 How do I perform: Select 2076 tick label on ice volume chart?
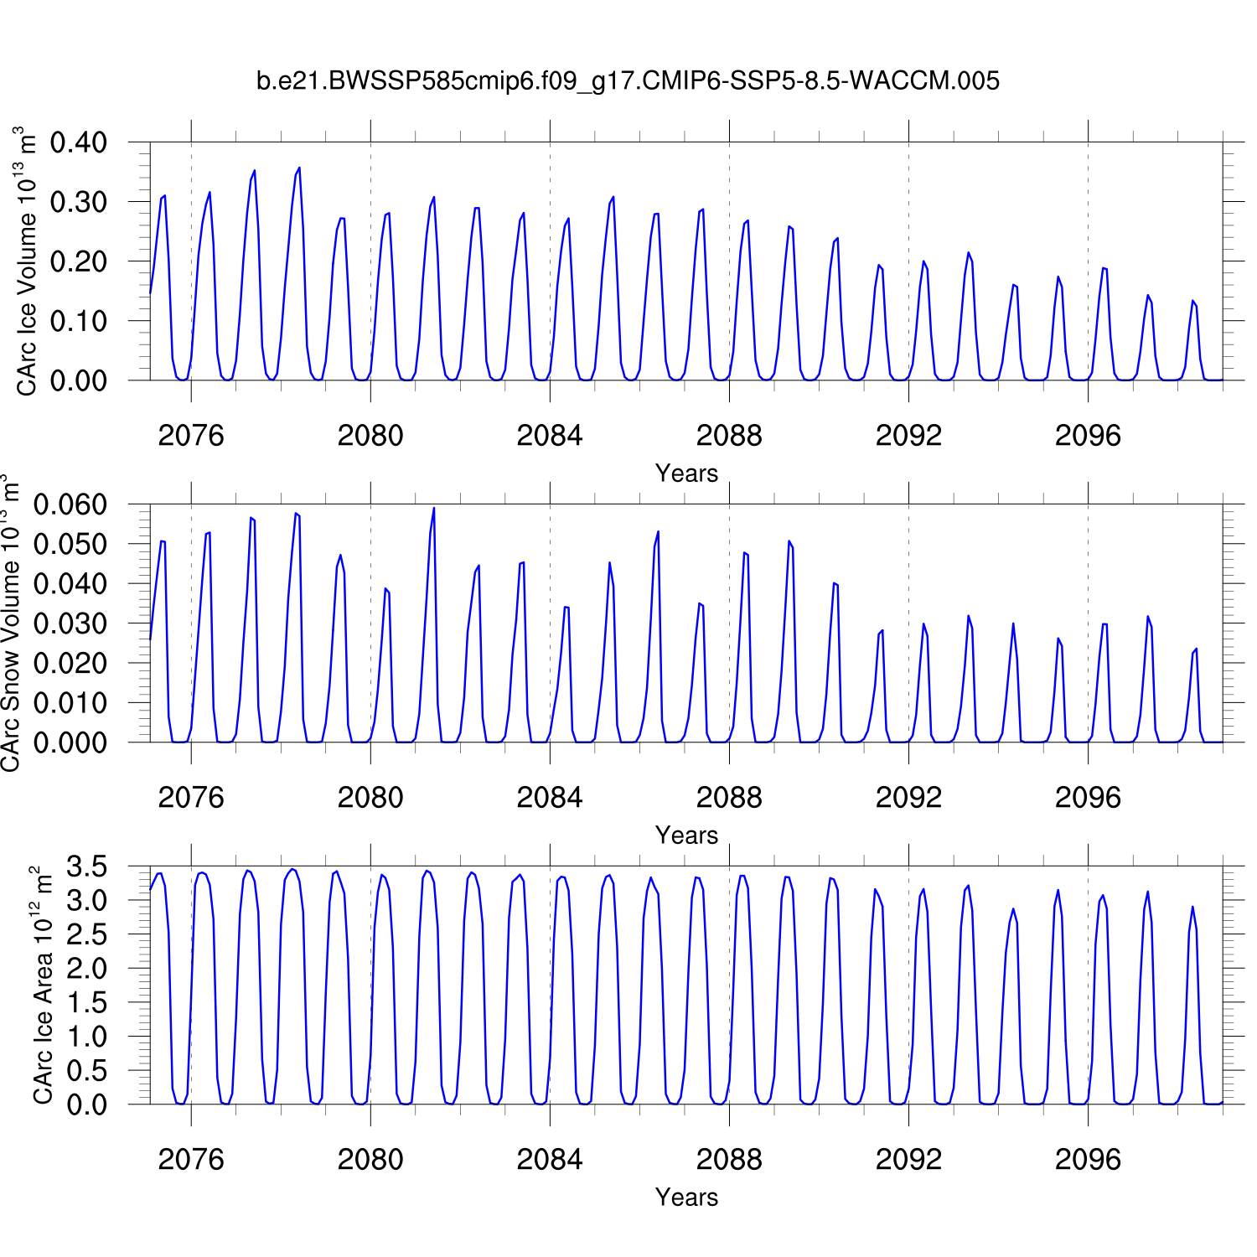point(191,436)
